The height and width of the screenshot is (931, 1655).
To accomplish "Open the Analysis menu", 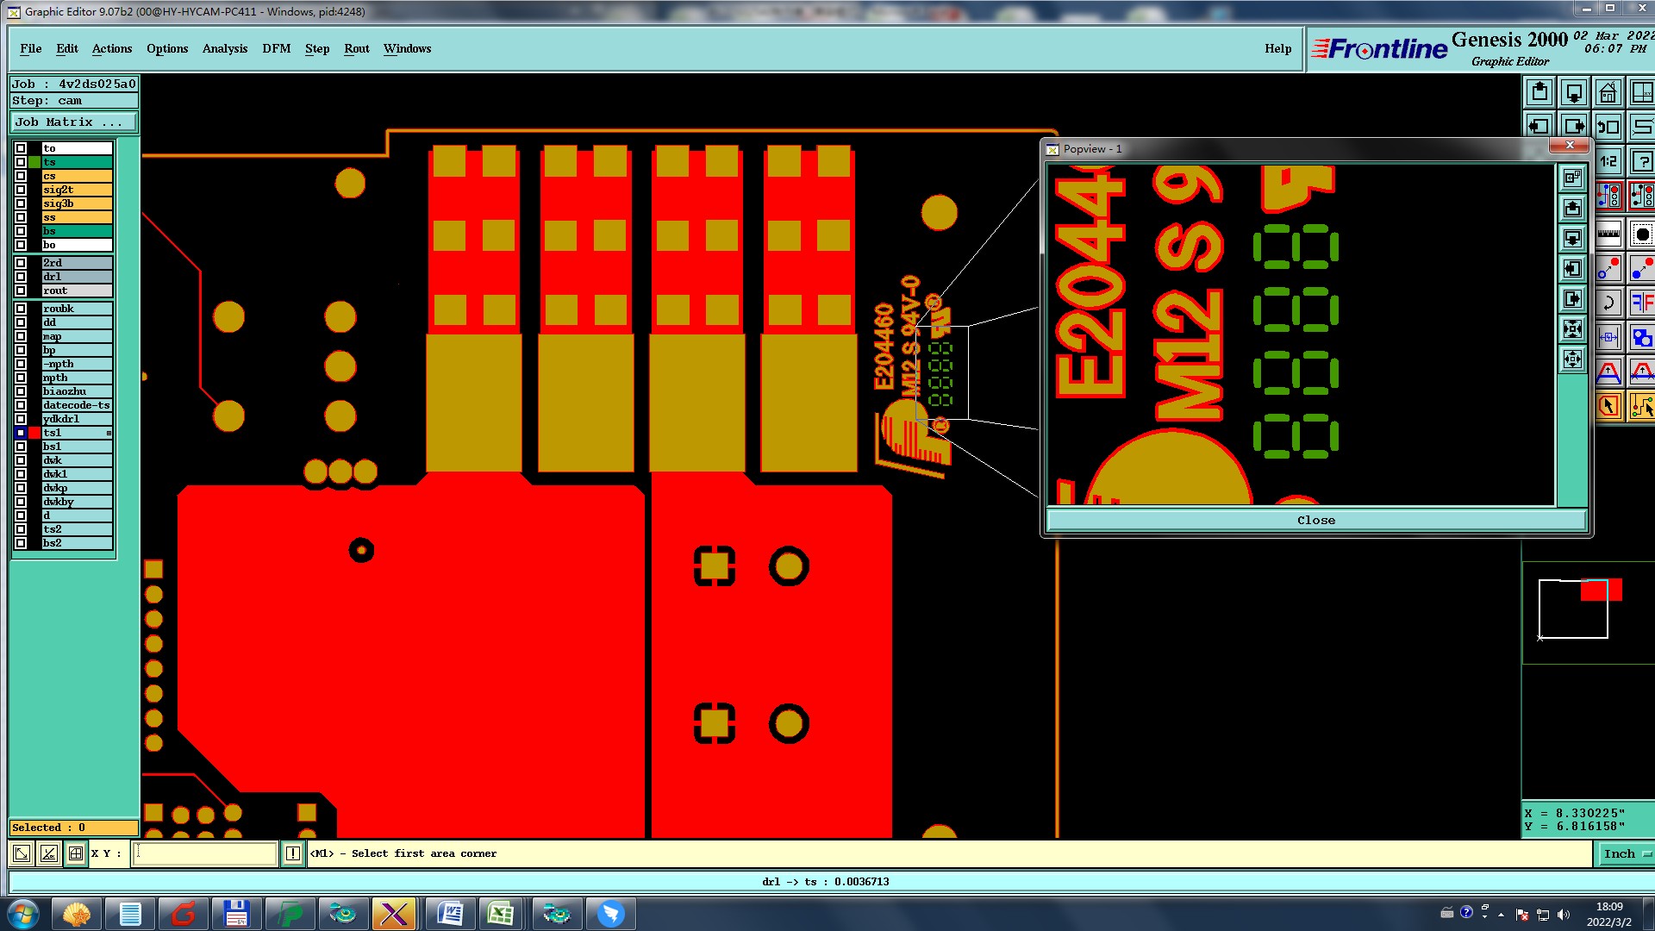I will tap(224, 49).
